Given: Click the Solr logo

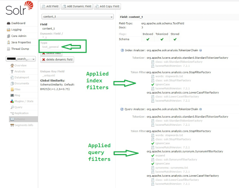Looking at the screenshot, I should [x=19, y=8].
